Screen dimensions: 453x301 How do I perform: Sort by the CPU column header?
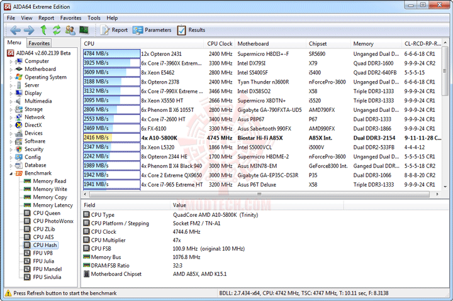point(143,43)
